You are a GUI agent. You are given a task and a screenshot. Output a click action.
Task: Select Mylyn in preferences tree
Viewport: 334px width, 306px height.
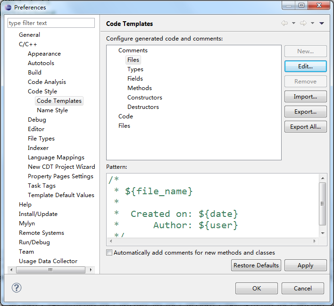(27, 223)
